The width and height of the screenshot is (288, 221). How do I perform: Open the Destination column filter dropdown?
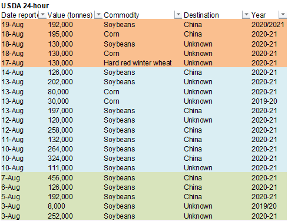click(x=246, y=15)
